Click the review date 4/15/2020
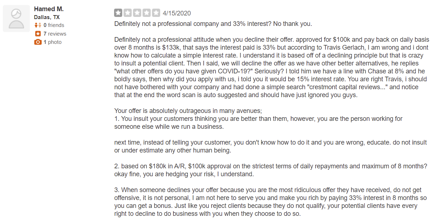This screenshot has width=438, height=223. click(x=177, y=13)
